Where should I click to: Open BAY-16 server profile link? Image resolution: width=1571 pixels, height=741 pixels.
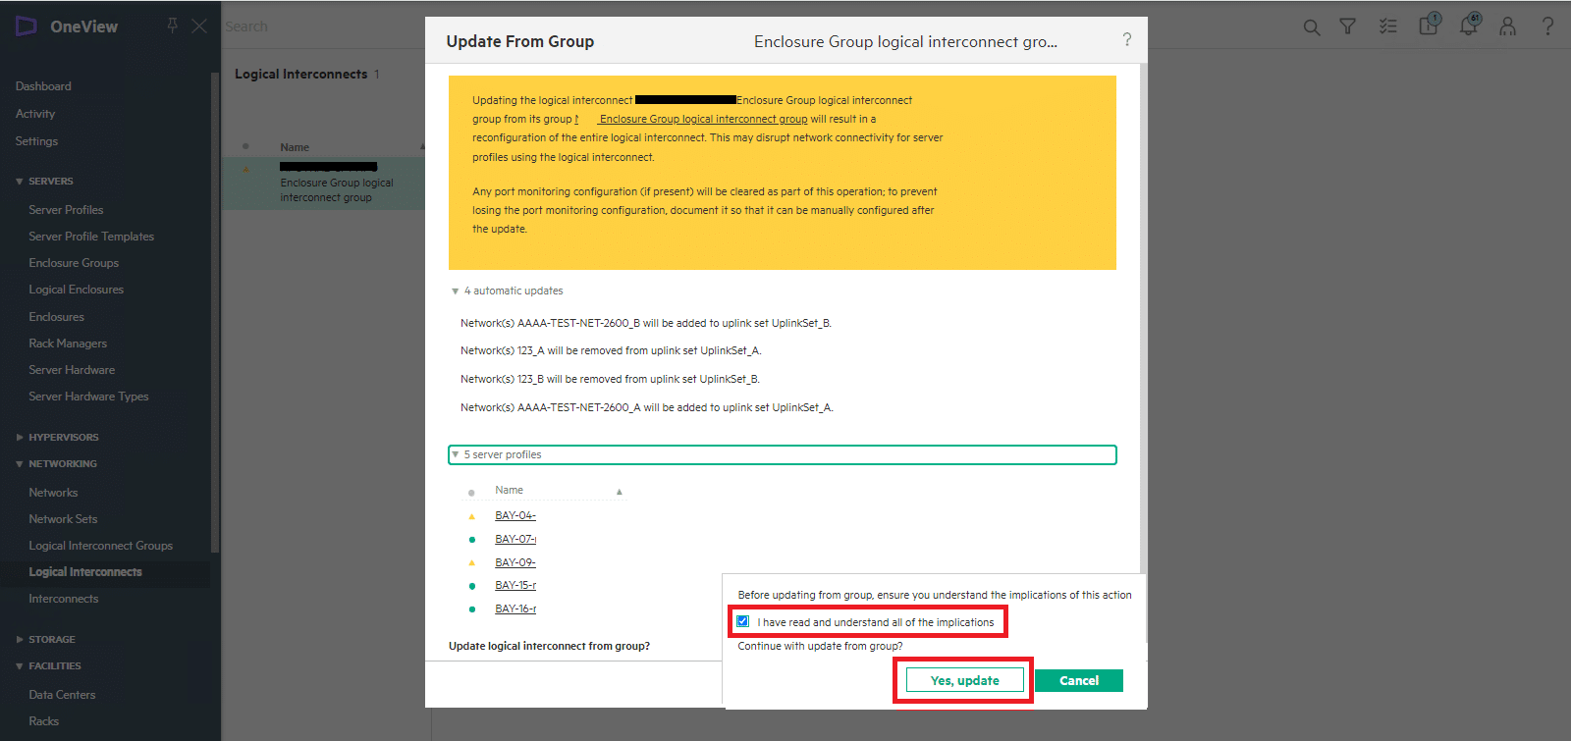click(x=515, y=609)
